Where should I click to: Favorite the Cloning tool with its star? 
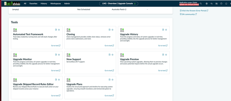[113, 30]
